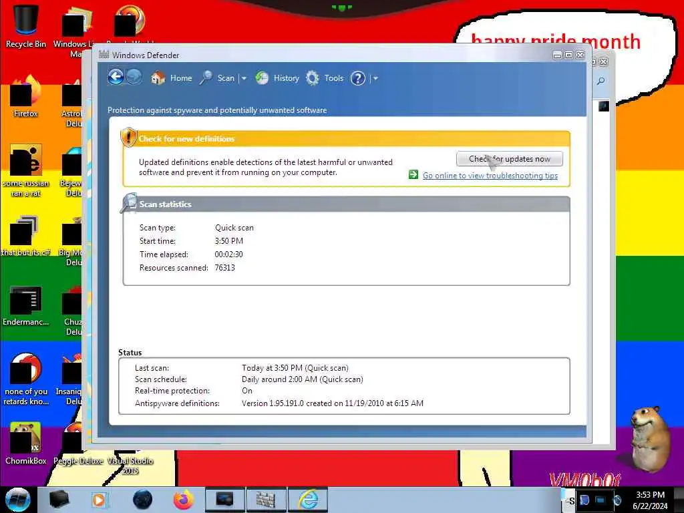Open the History clock icon
This screenshot has width=684, height=513.
(x=262, y=78)
